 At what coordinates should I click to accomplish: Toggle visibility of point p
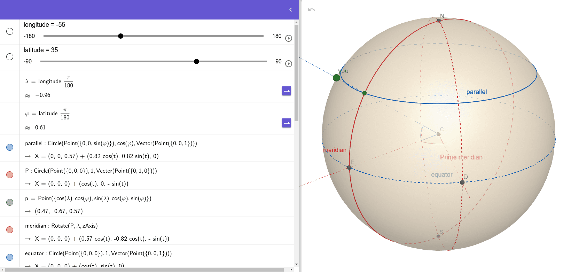(x=10, y=202)
